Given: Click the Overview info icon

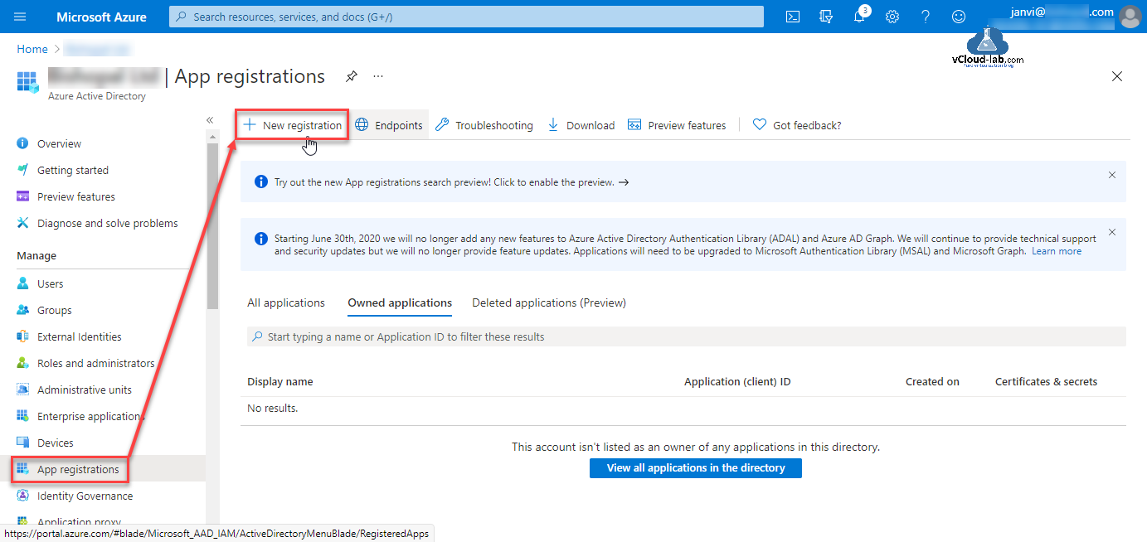Looking at the screenshot, I should click(22, 143).
